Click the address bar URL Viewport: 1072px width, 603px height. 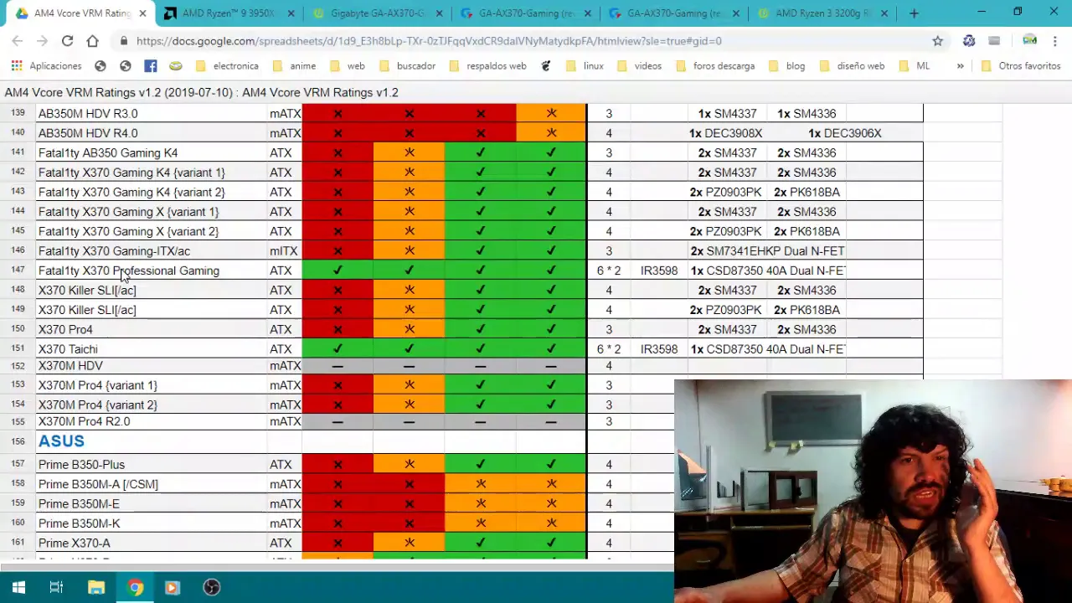pos(429,40)
